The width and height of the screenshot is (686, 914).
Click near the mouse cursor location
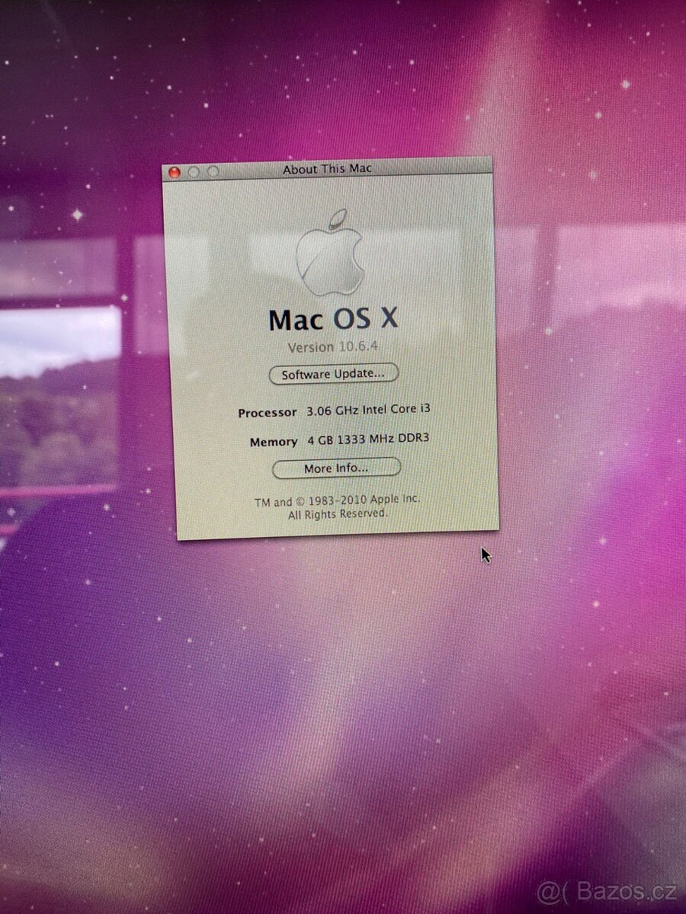pyautogui.click(x=485, y=554)
